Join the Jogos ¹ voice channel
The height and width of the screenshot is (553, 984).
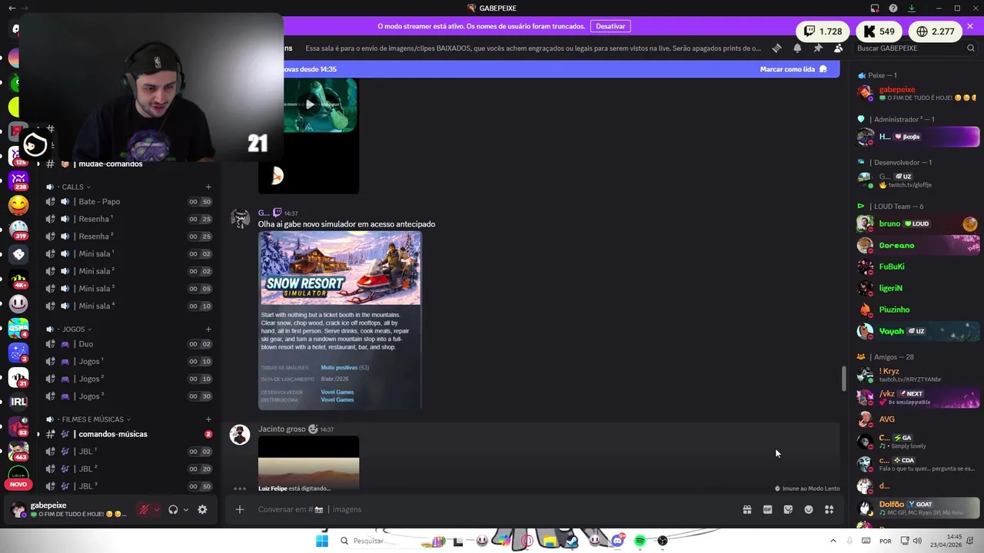click(128, 361)
